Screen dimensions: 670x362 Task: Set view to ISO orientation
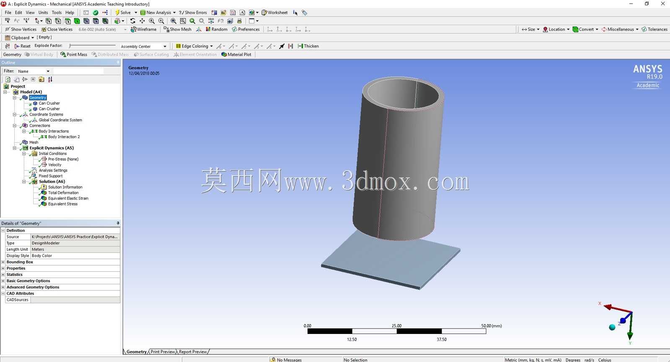[x=211, y=21]
